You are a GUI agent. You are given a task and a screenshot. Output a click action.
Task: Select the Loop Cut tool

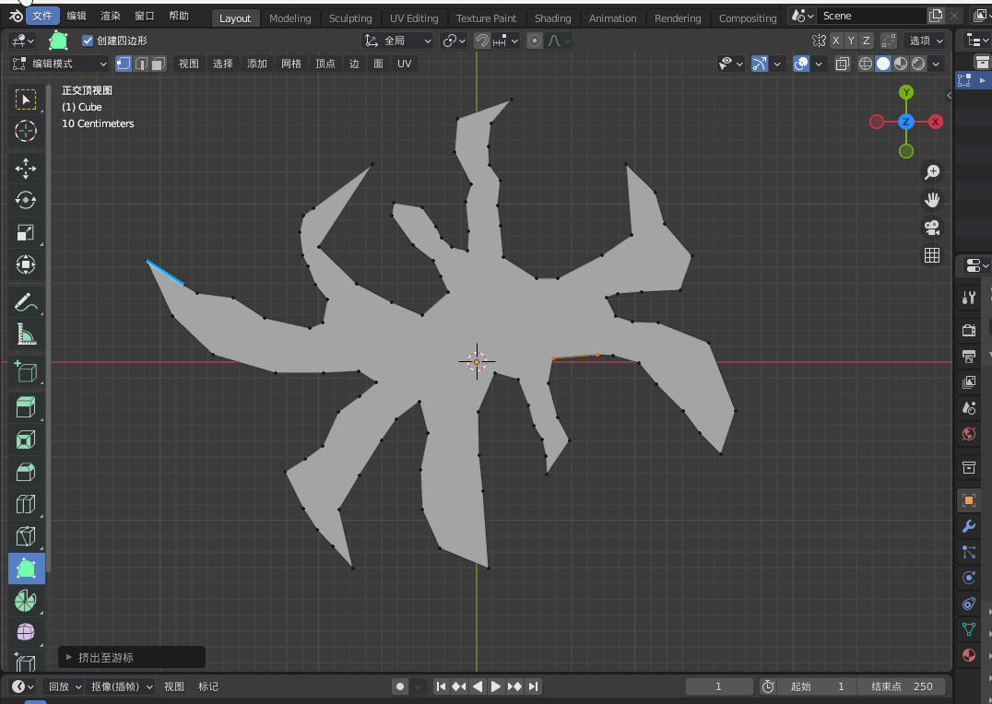pos(25,504)
